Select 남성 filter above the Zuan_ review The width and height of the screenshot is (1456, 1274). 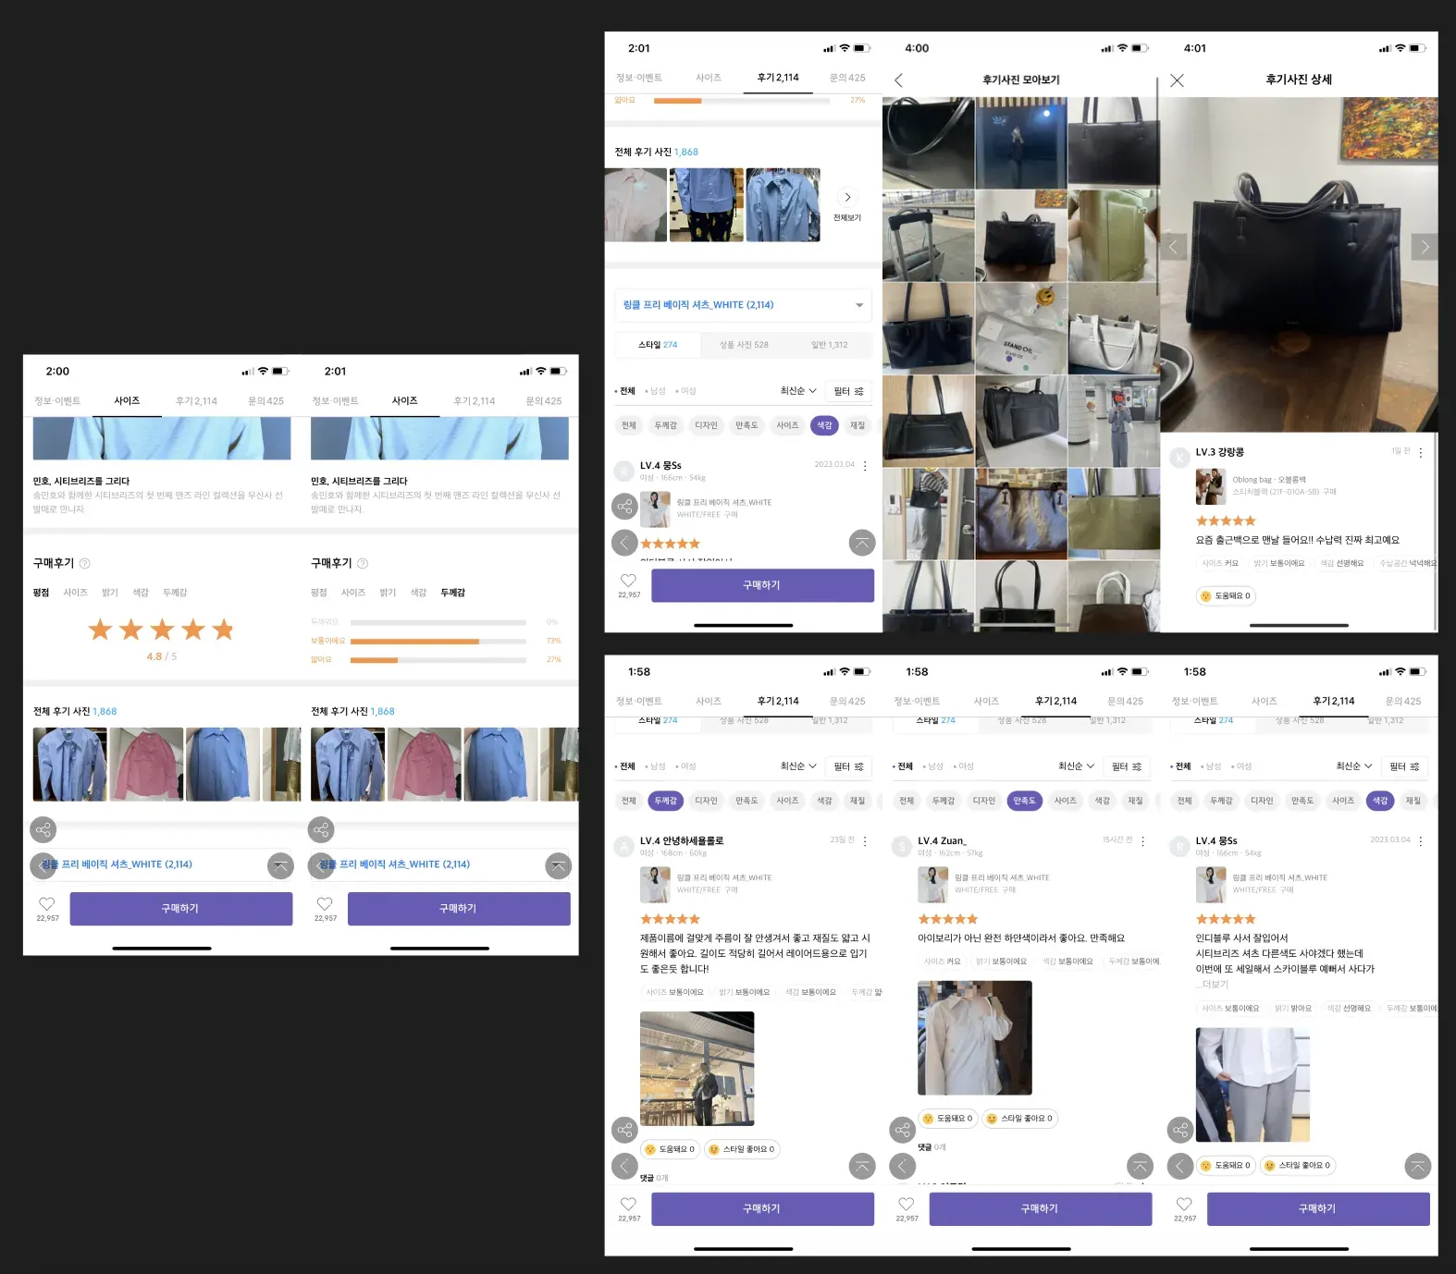tap(934, 766)
